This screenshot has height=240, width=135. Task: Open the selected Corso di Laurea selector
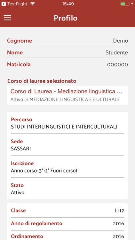(x=67, y=95)
